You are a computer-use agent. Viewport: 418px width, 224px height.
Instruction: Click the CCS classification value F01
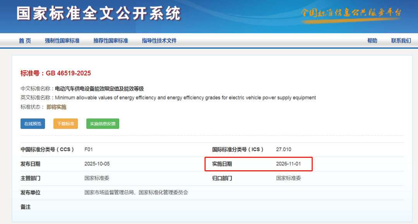coord(89,149)
